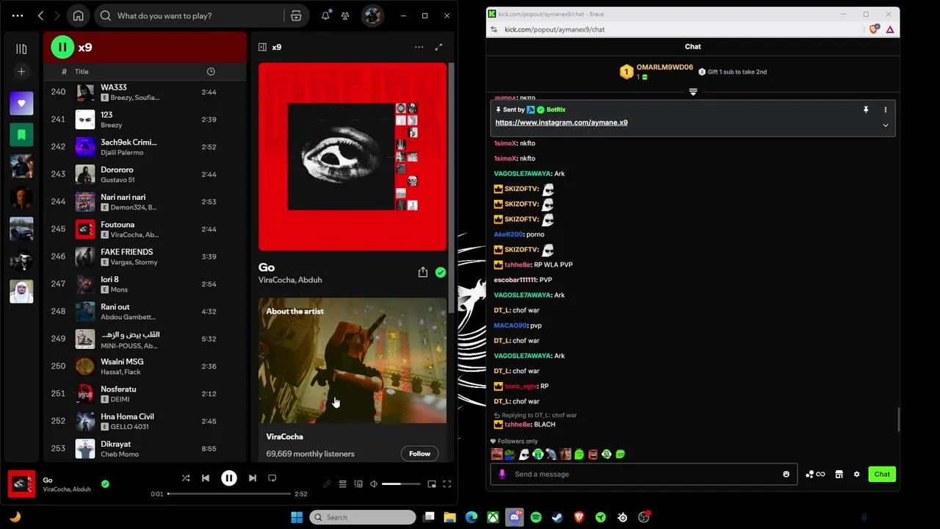Viewport: 940px width, 529px height.
Task: Open the Spotify profile avatar menu
Action: 372,15
